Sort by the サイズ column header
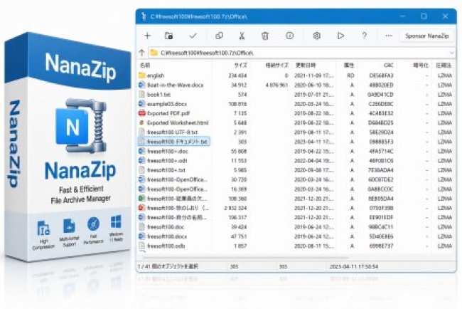Image resolution: width=462 pixels, height=309 pixels. coord(240,66)
